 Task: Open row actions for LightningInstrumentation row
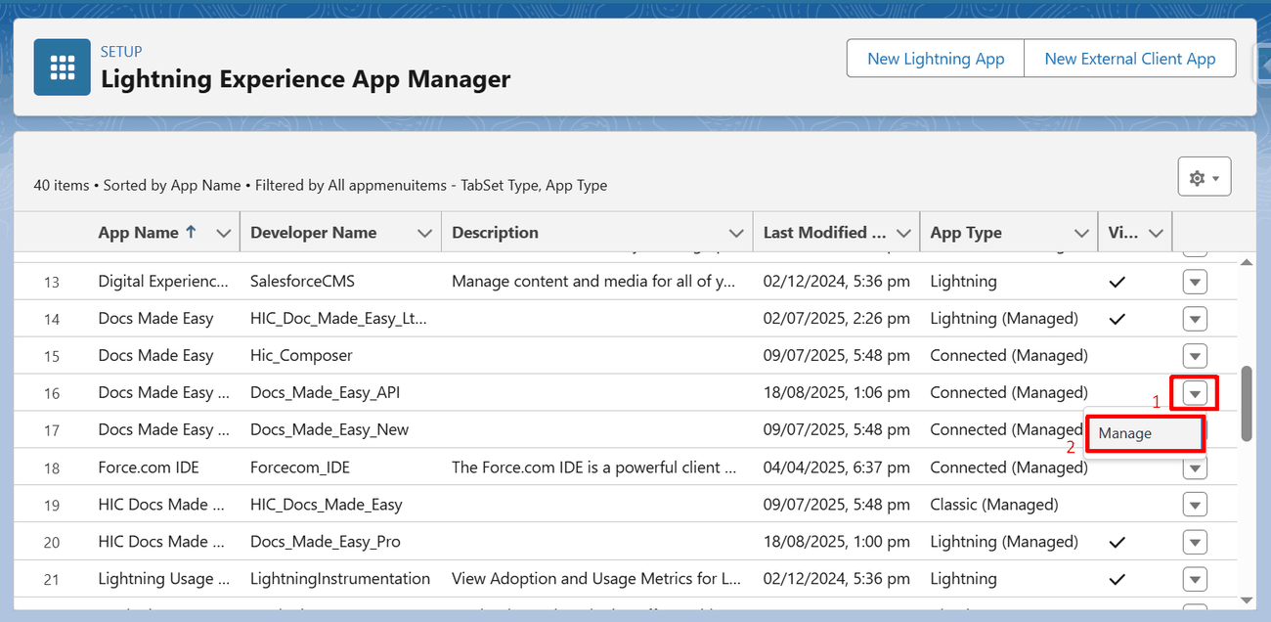[1195, 579]
